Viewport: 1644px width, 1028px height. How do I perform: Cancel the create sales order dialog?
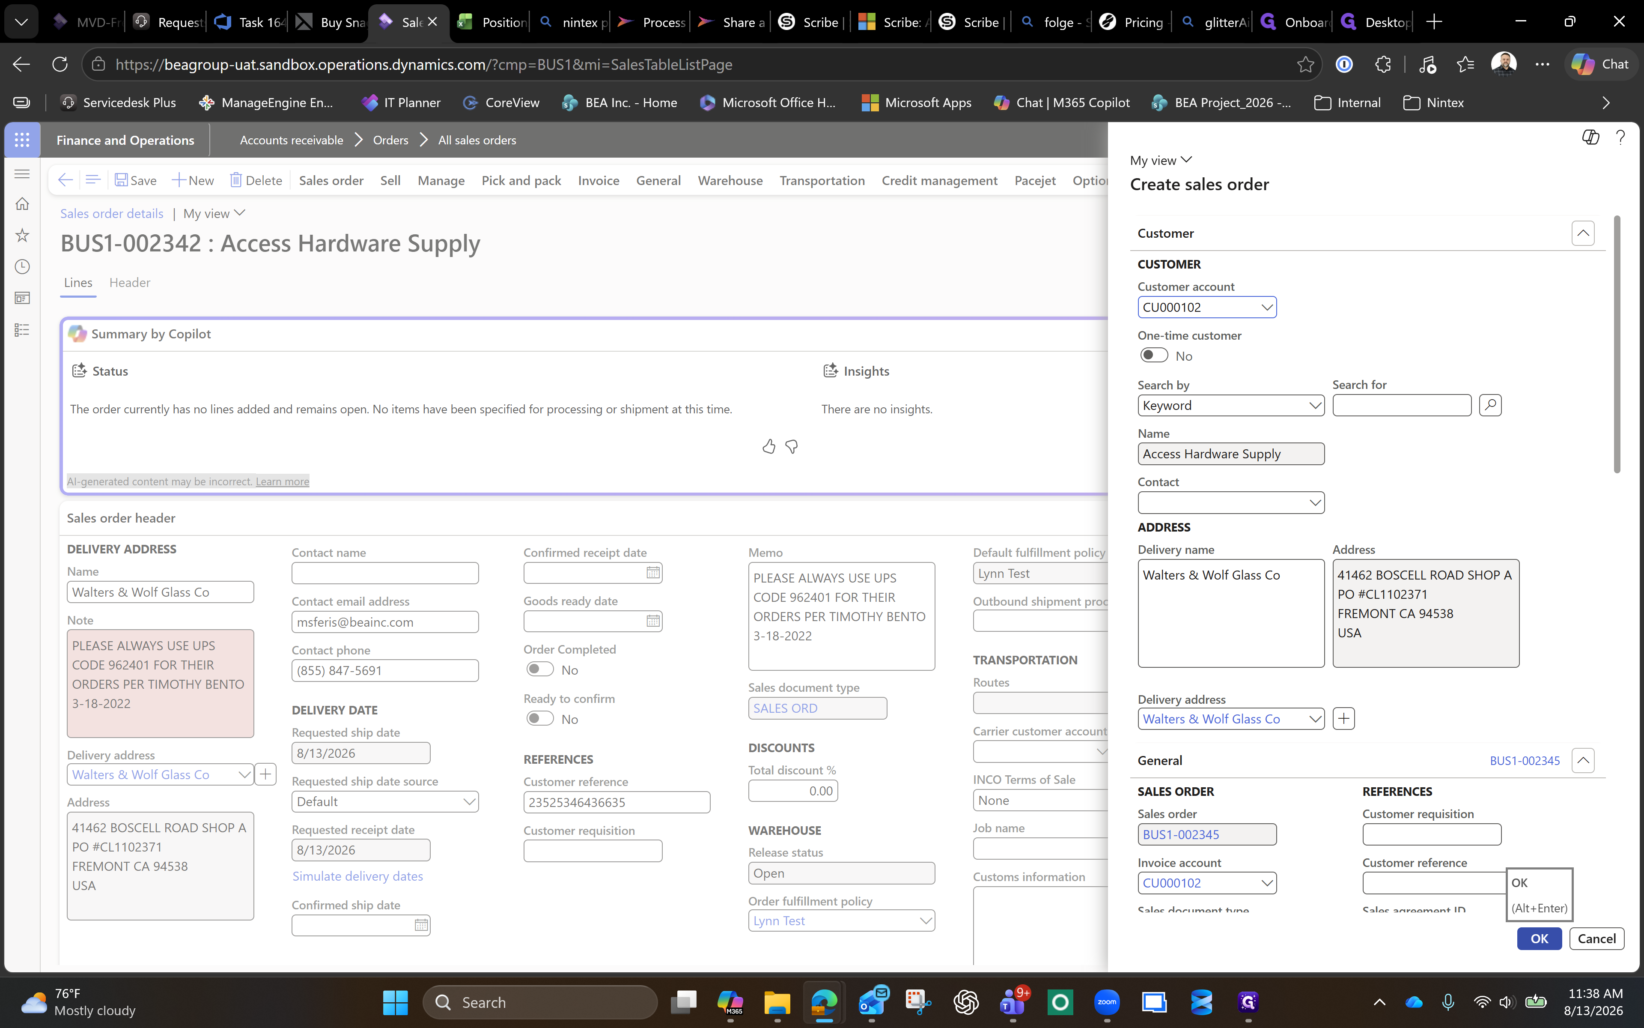(x=1596, y=938)
